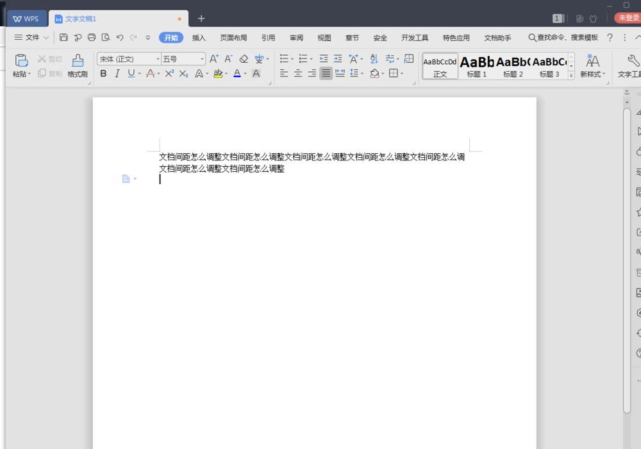Switch to the 页面布局 tab
This screenshot has width=641, height=449.
coord(233,38)
